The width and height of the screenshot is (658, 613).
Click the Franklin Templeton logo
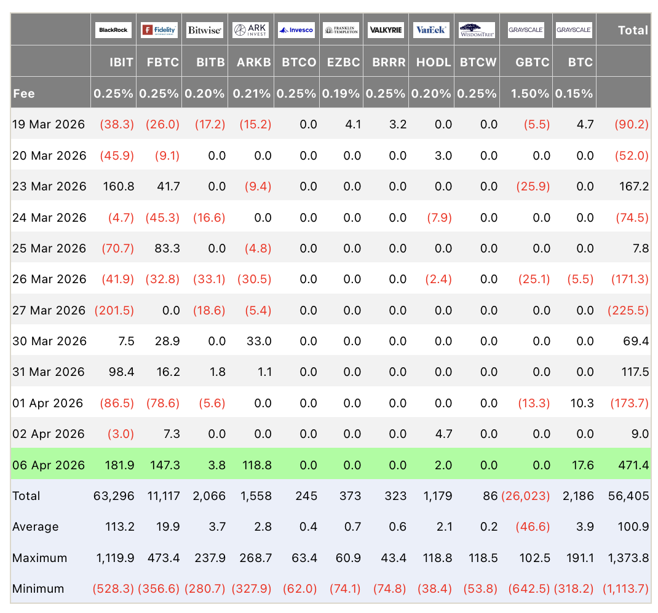coord(341,30)
